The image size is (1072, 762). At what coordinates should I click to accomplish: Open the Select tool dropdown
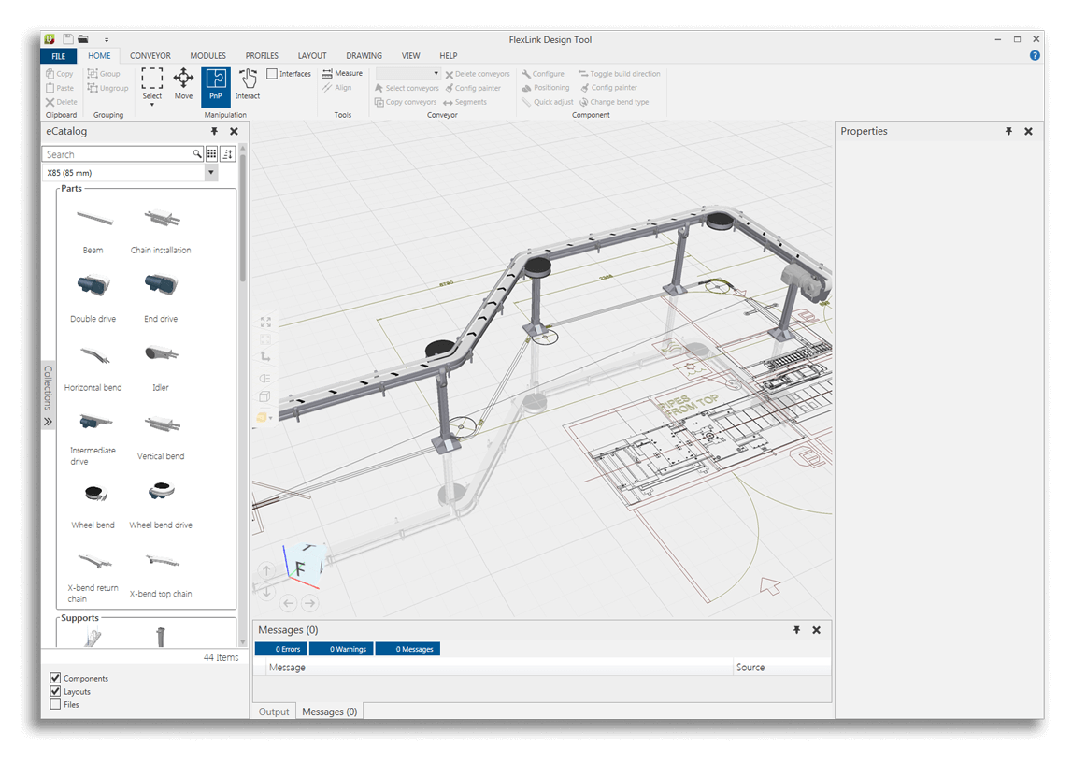[x=151, y=105]
